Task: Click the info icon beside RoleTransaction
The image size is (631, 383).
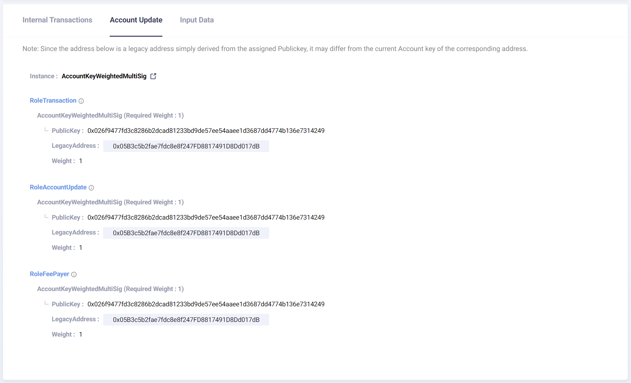Action: (x=81, y=101)
